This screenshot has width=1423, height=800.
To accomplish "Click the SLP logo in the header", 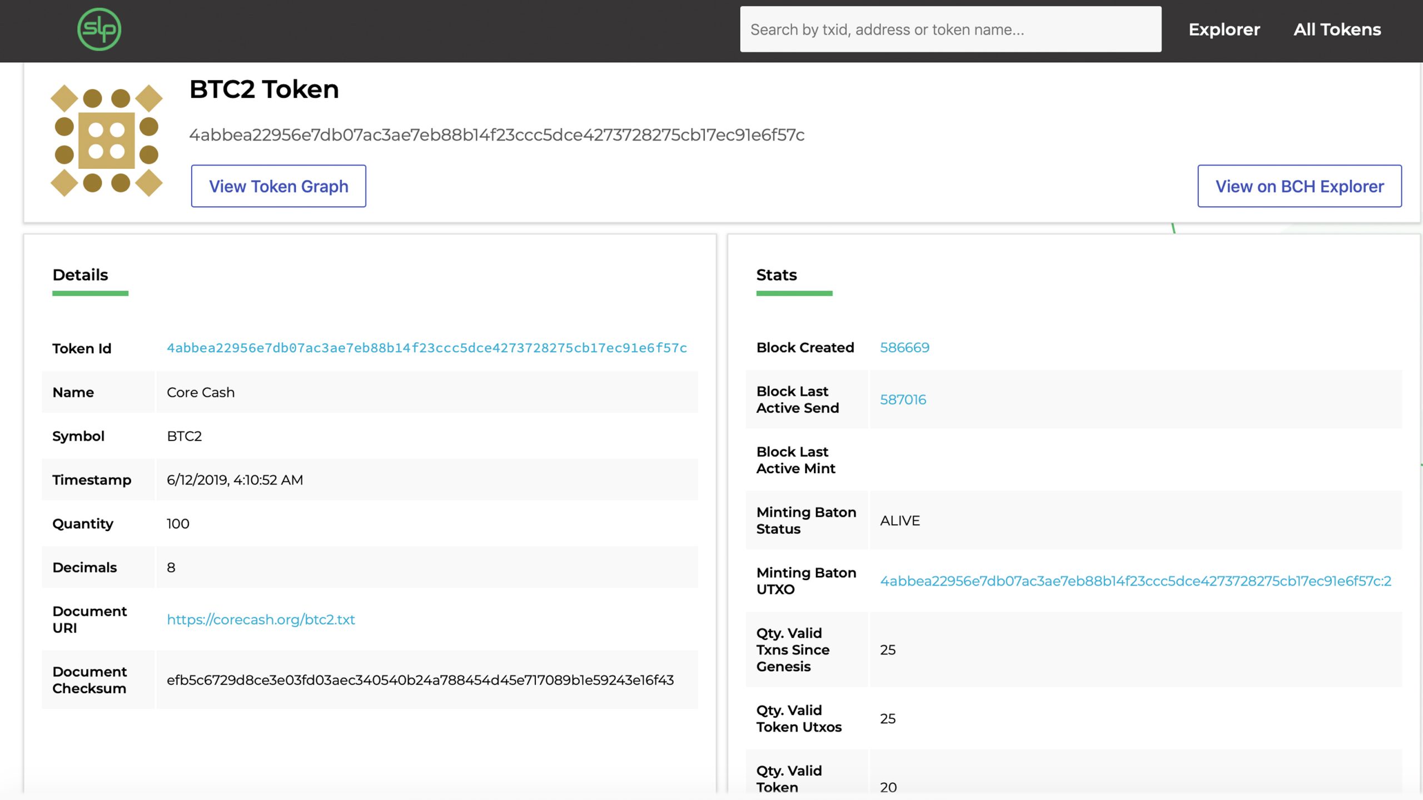I will tap(99, 29).
